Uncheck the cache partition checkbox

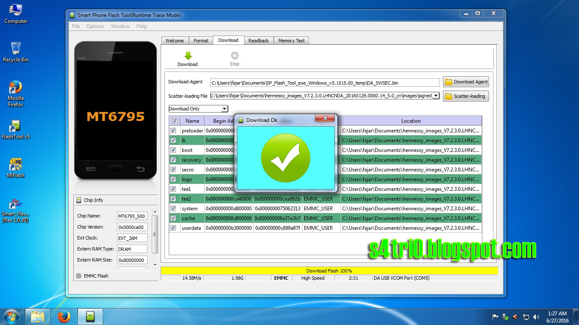tap(173, 218)
